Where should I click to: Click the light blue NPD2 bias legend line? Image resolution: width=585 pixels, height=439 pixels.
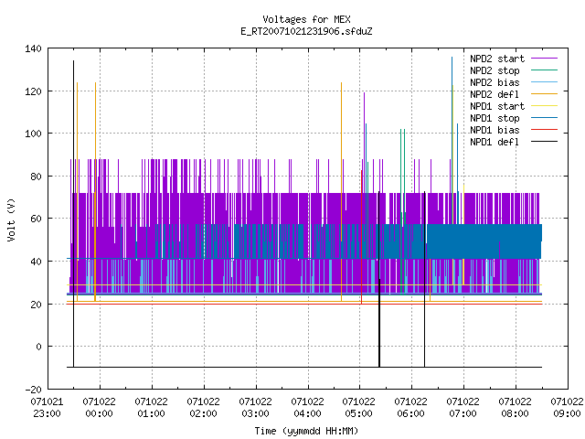(x=545, y=82)
